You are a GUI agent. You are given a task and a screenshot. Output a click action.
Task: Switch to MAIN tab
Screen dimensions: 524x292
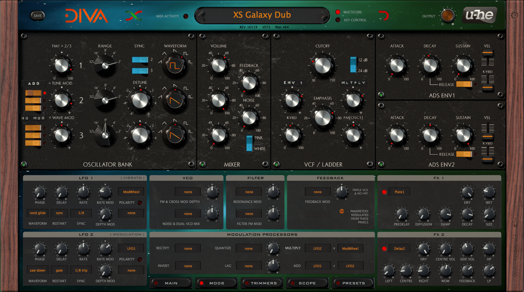click(x=171, y=283)
